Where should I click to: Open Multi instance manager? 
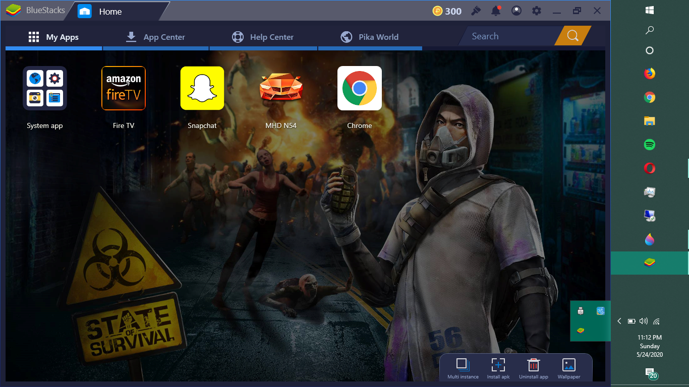point(463,368)
